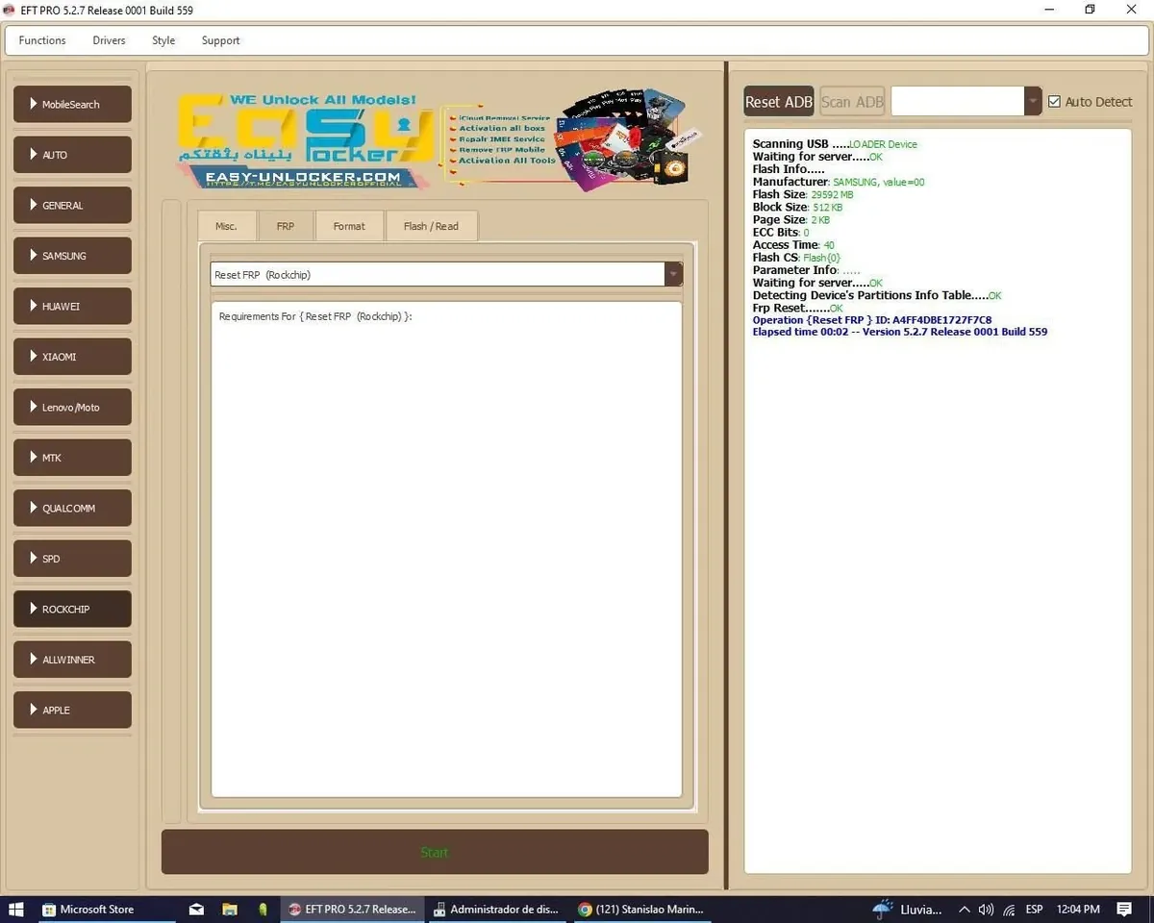Open File Explorer from the taskbar
1154x923 pixels.
coord(230,909)
